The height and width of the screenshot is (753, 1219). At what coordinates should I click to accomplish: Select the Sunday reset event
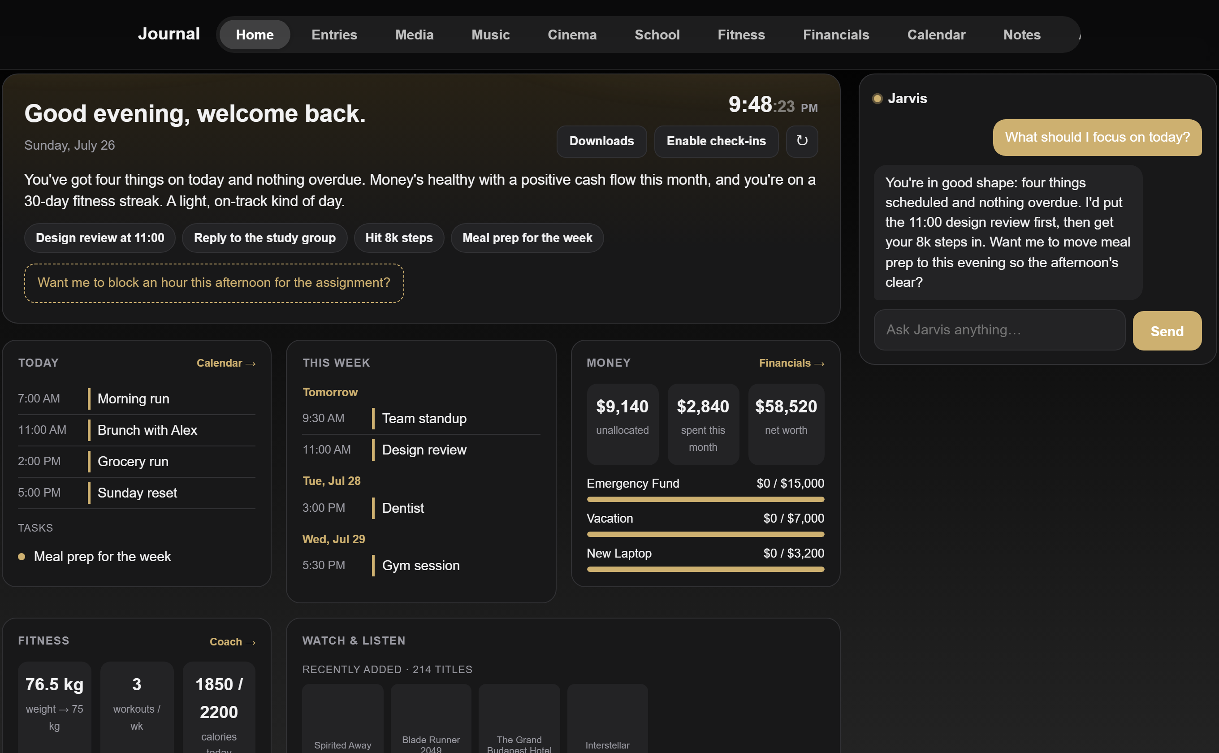pos(136,493)
